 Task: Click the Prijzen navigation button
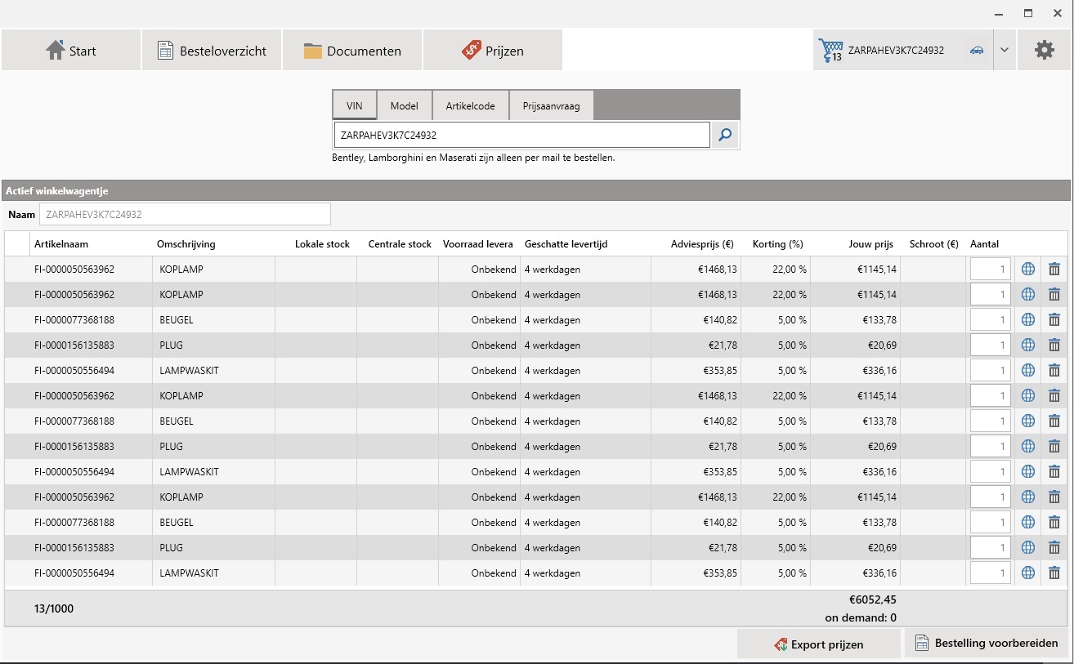pos(493,51)
